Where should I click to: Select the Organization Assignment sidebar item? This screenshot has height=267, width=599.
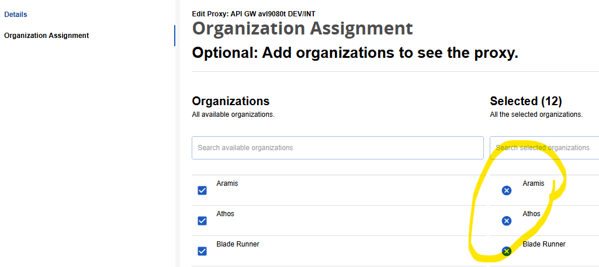coord(47,36)
